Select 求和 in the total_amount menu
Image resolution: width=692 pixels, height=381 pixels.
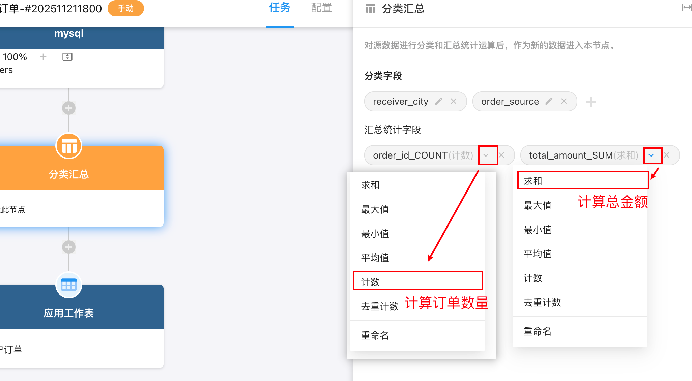[533, 181]
